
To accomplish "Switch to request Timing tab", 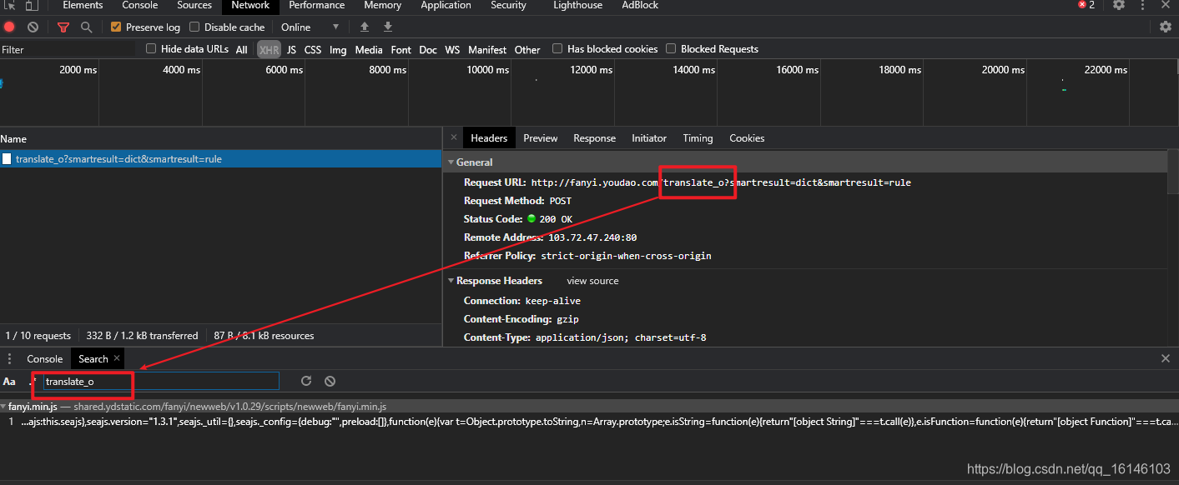I will (x=698, y=138).
